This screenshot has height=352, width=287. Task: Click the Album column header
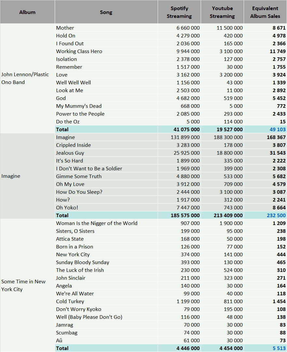pyautogui.click(x=27, y=12)
